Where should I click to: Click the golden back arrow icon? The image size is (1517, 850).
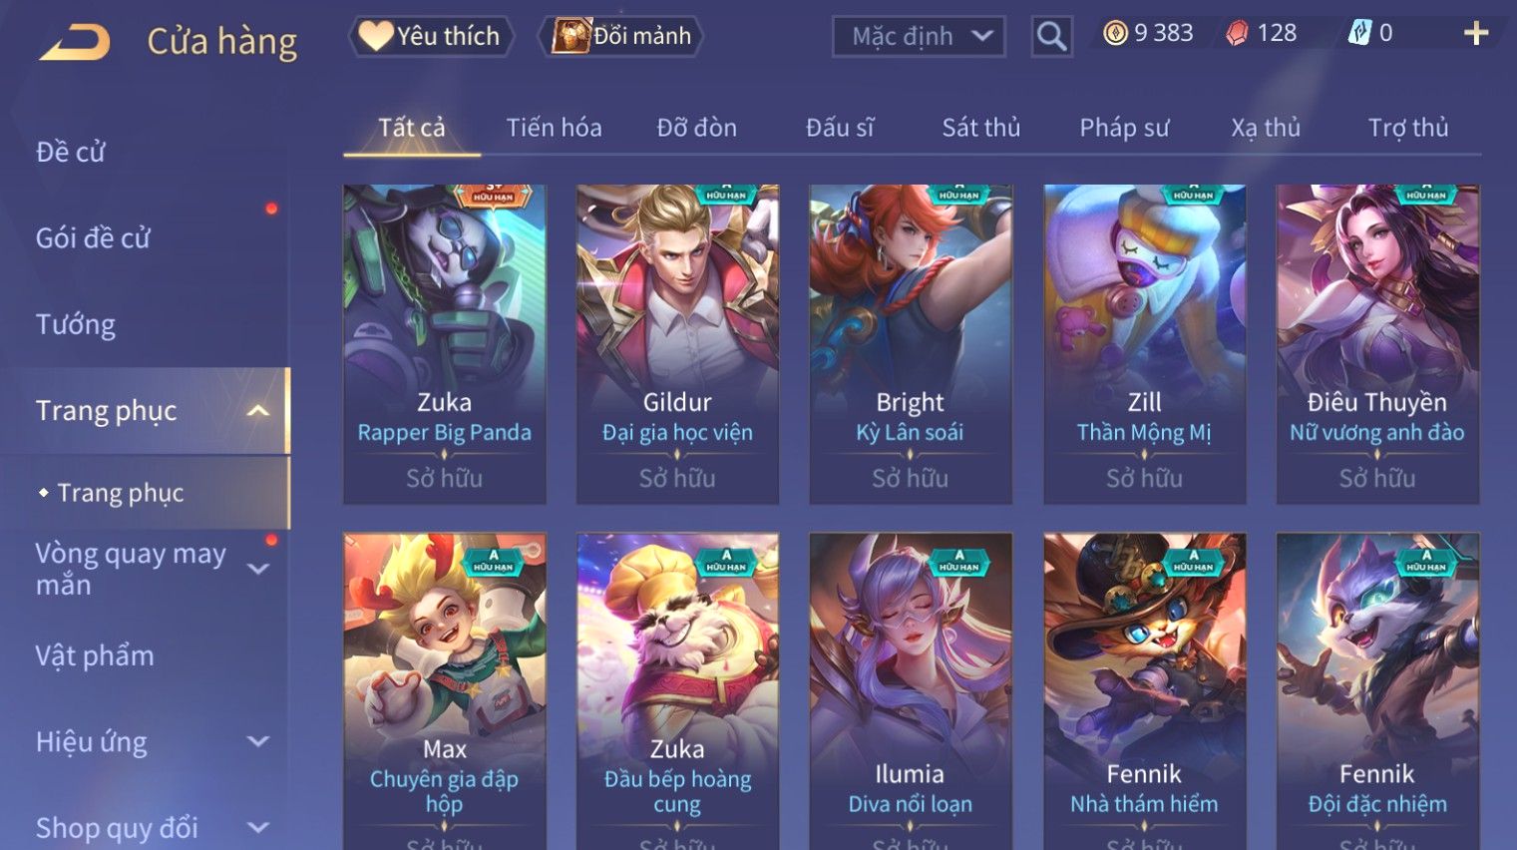click(75, 42)
